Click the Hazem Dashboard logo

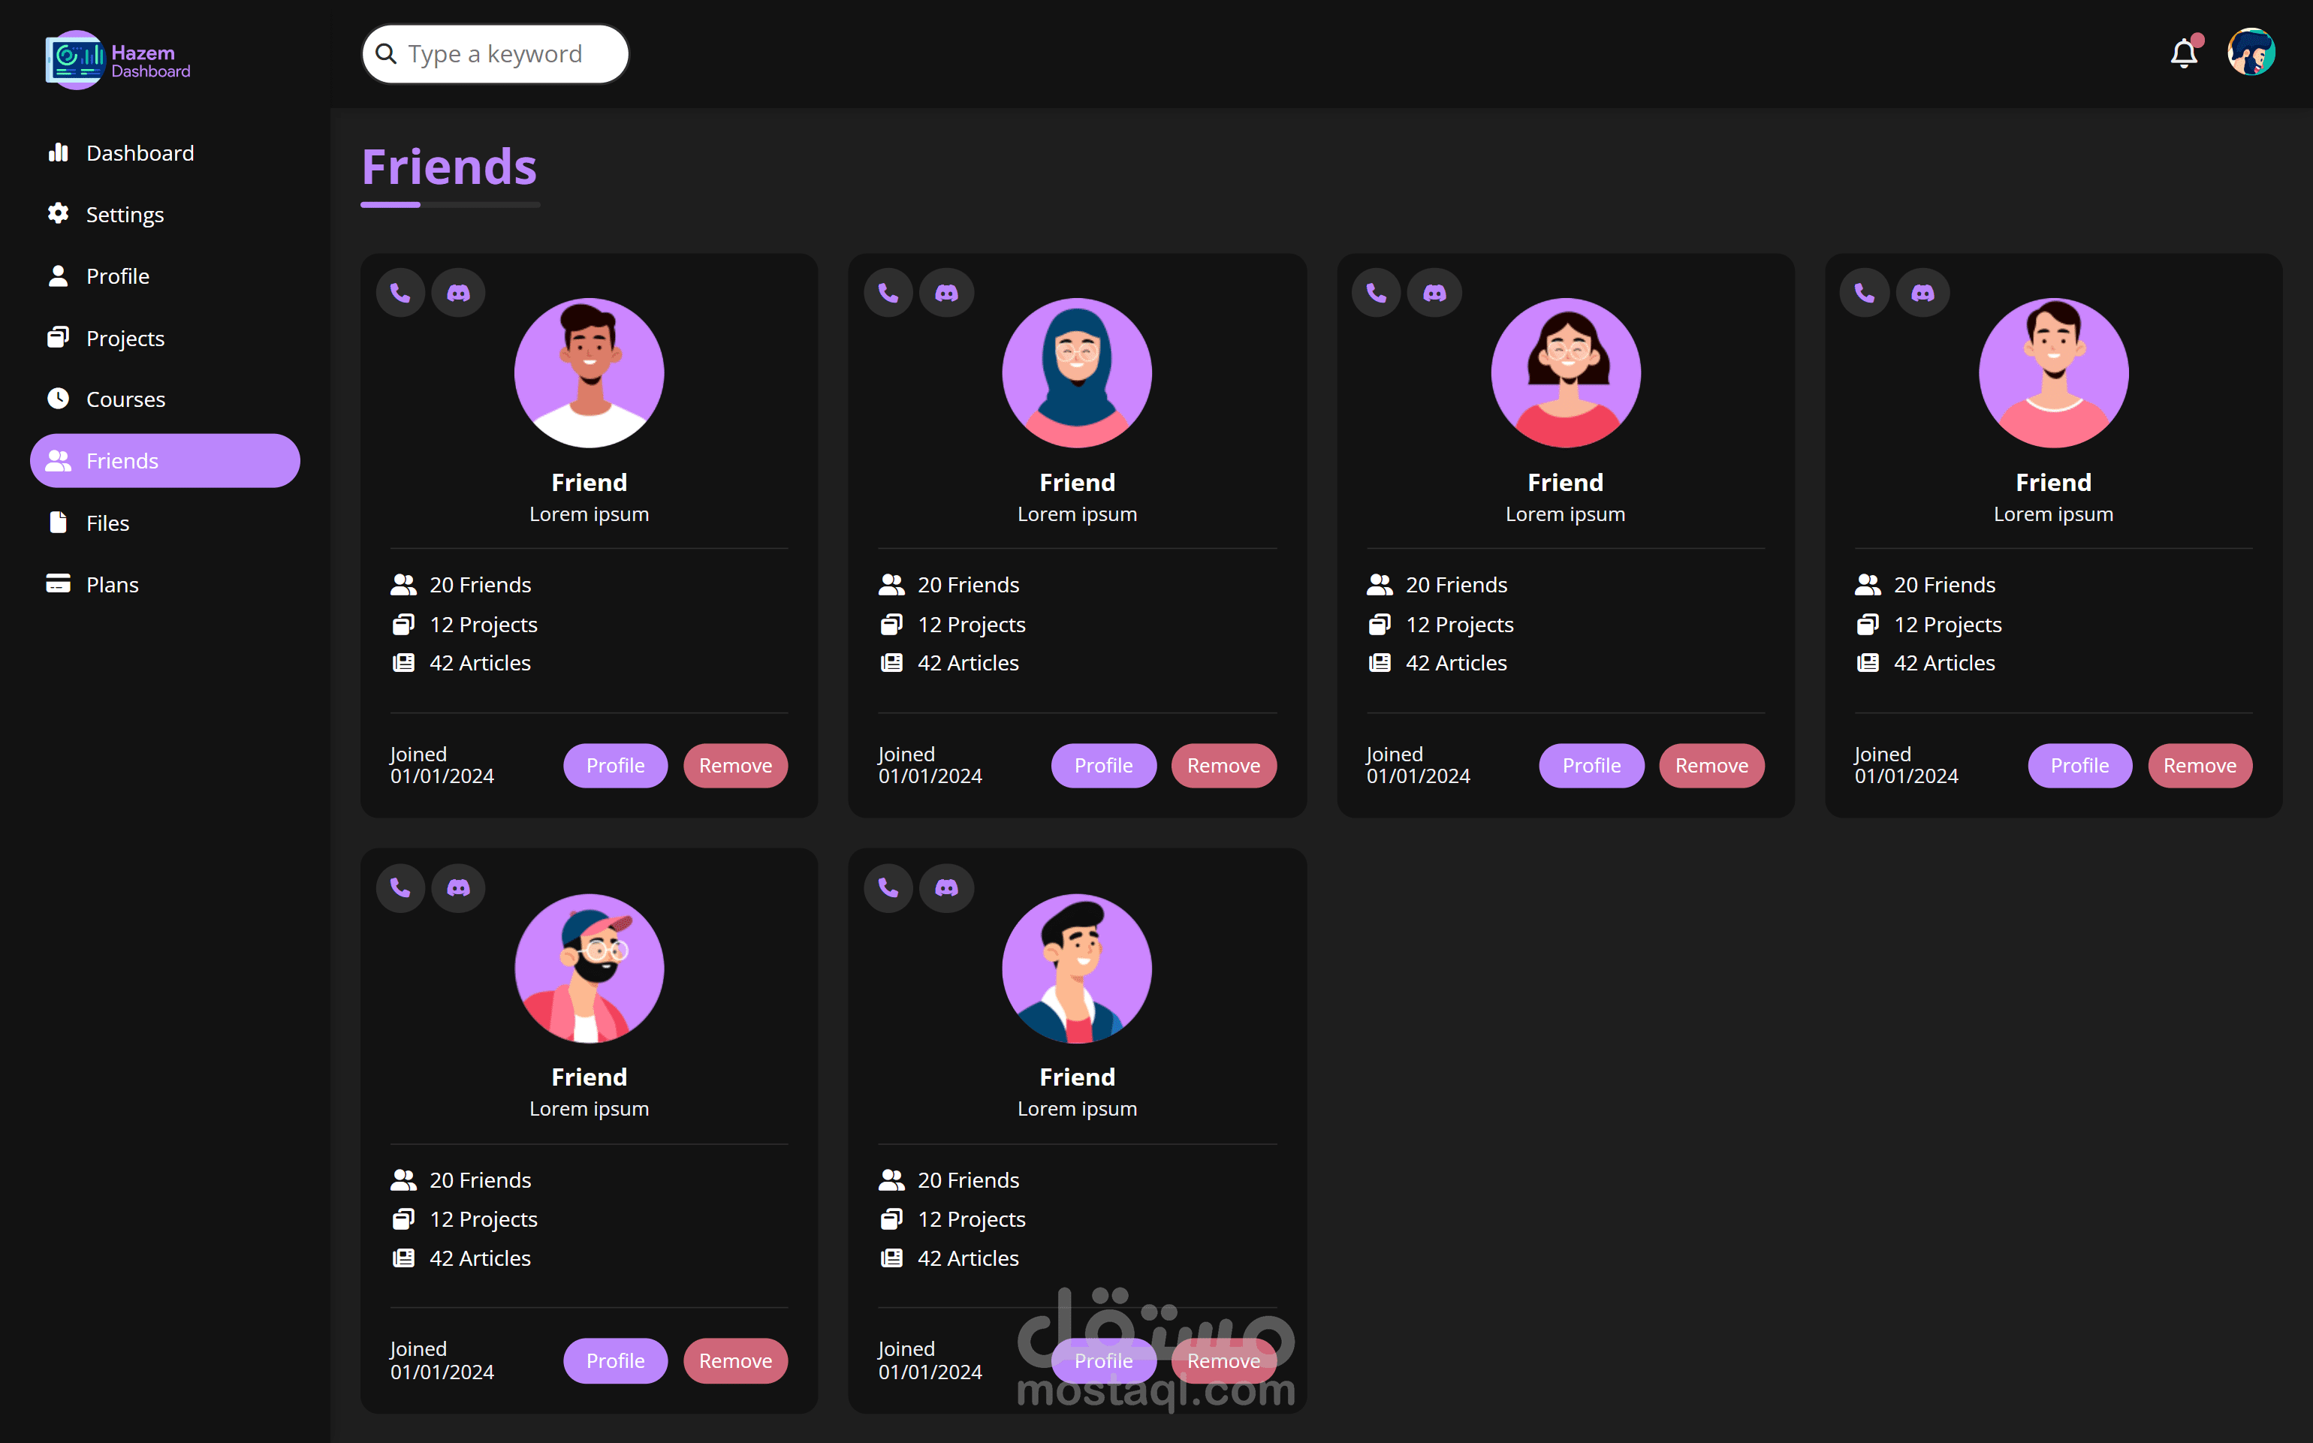tap(119, 60)
